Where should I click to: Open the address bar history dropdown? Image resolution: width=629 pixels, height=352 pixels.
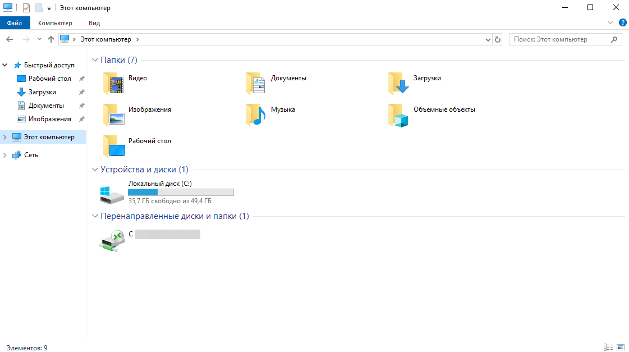488,40
